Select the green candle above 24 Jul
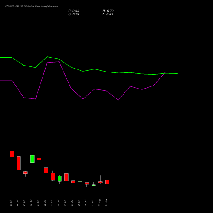213x213 pixels. [x=60, y=179]
